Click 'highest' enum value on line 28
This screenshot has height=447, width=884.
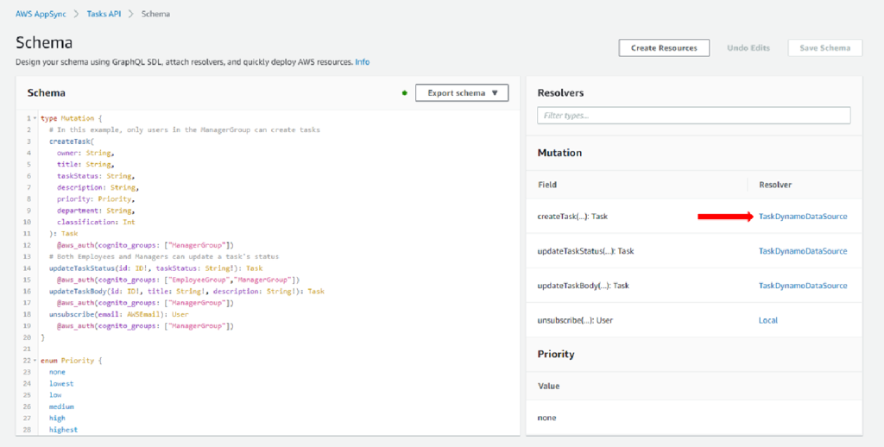click(x=63, y=430)
